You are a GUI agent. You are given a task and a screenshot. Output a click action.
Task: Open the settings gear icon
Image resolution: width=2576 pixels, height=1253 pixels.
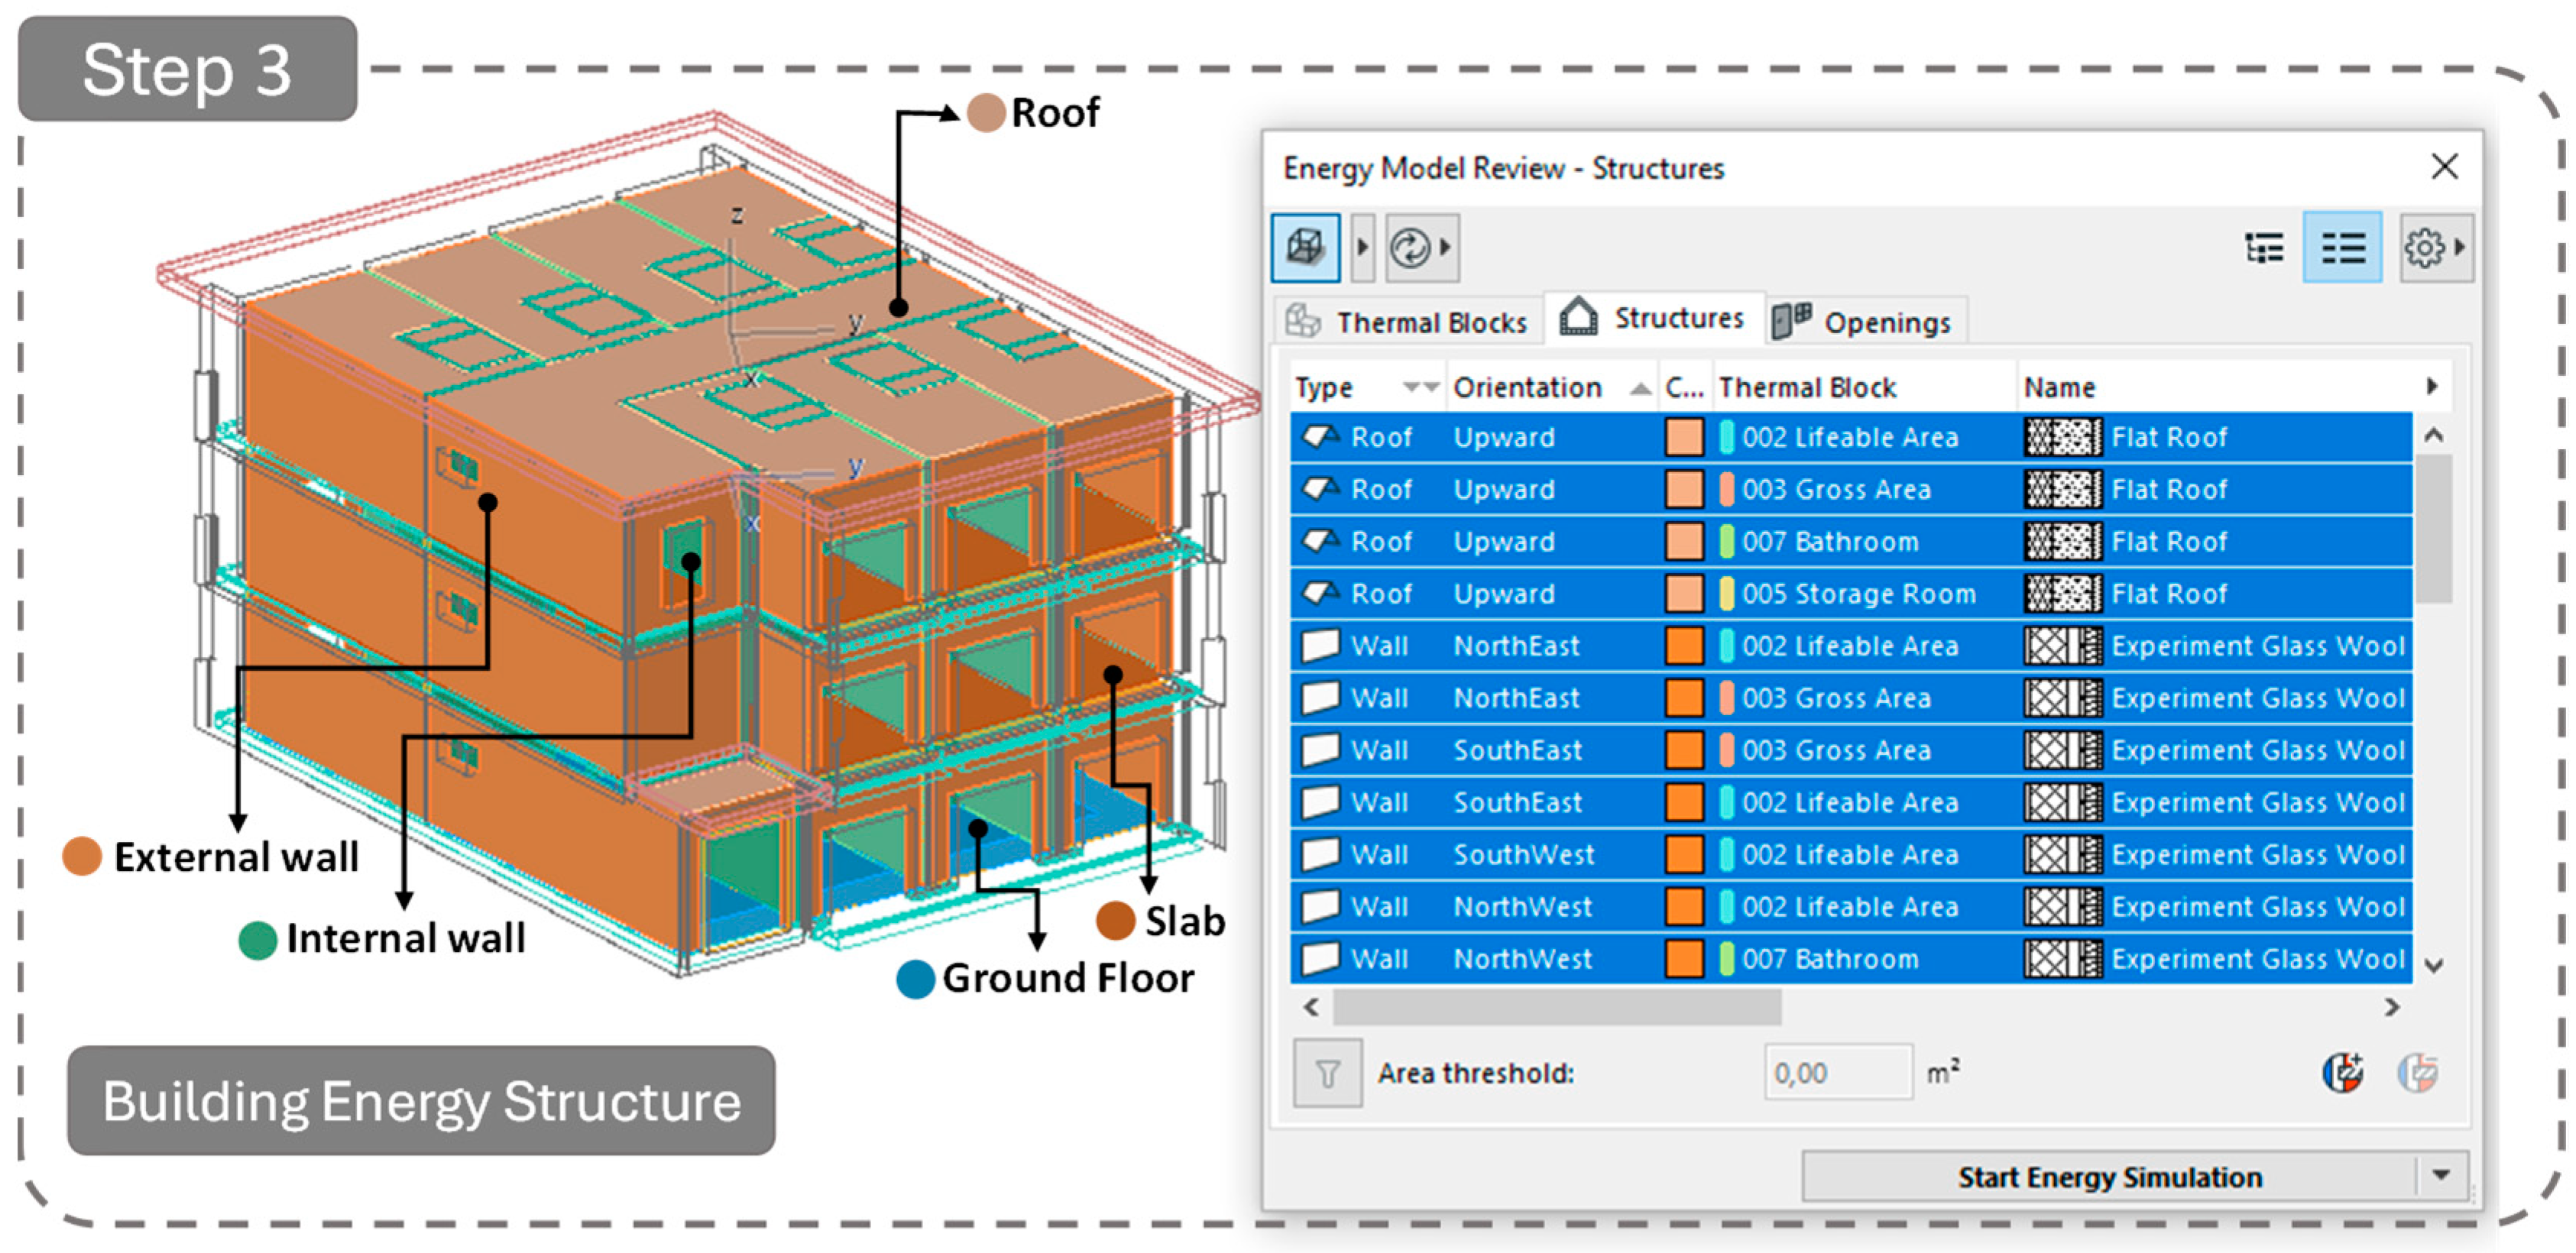2424,247
